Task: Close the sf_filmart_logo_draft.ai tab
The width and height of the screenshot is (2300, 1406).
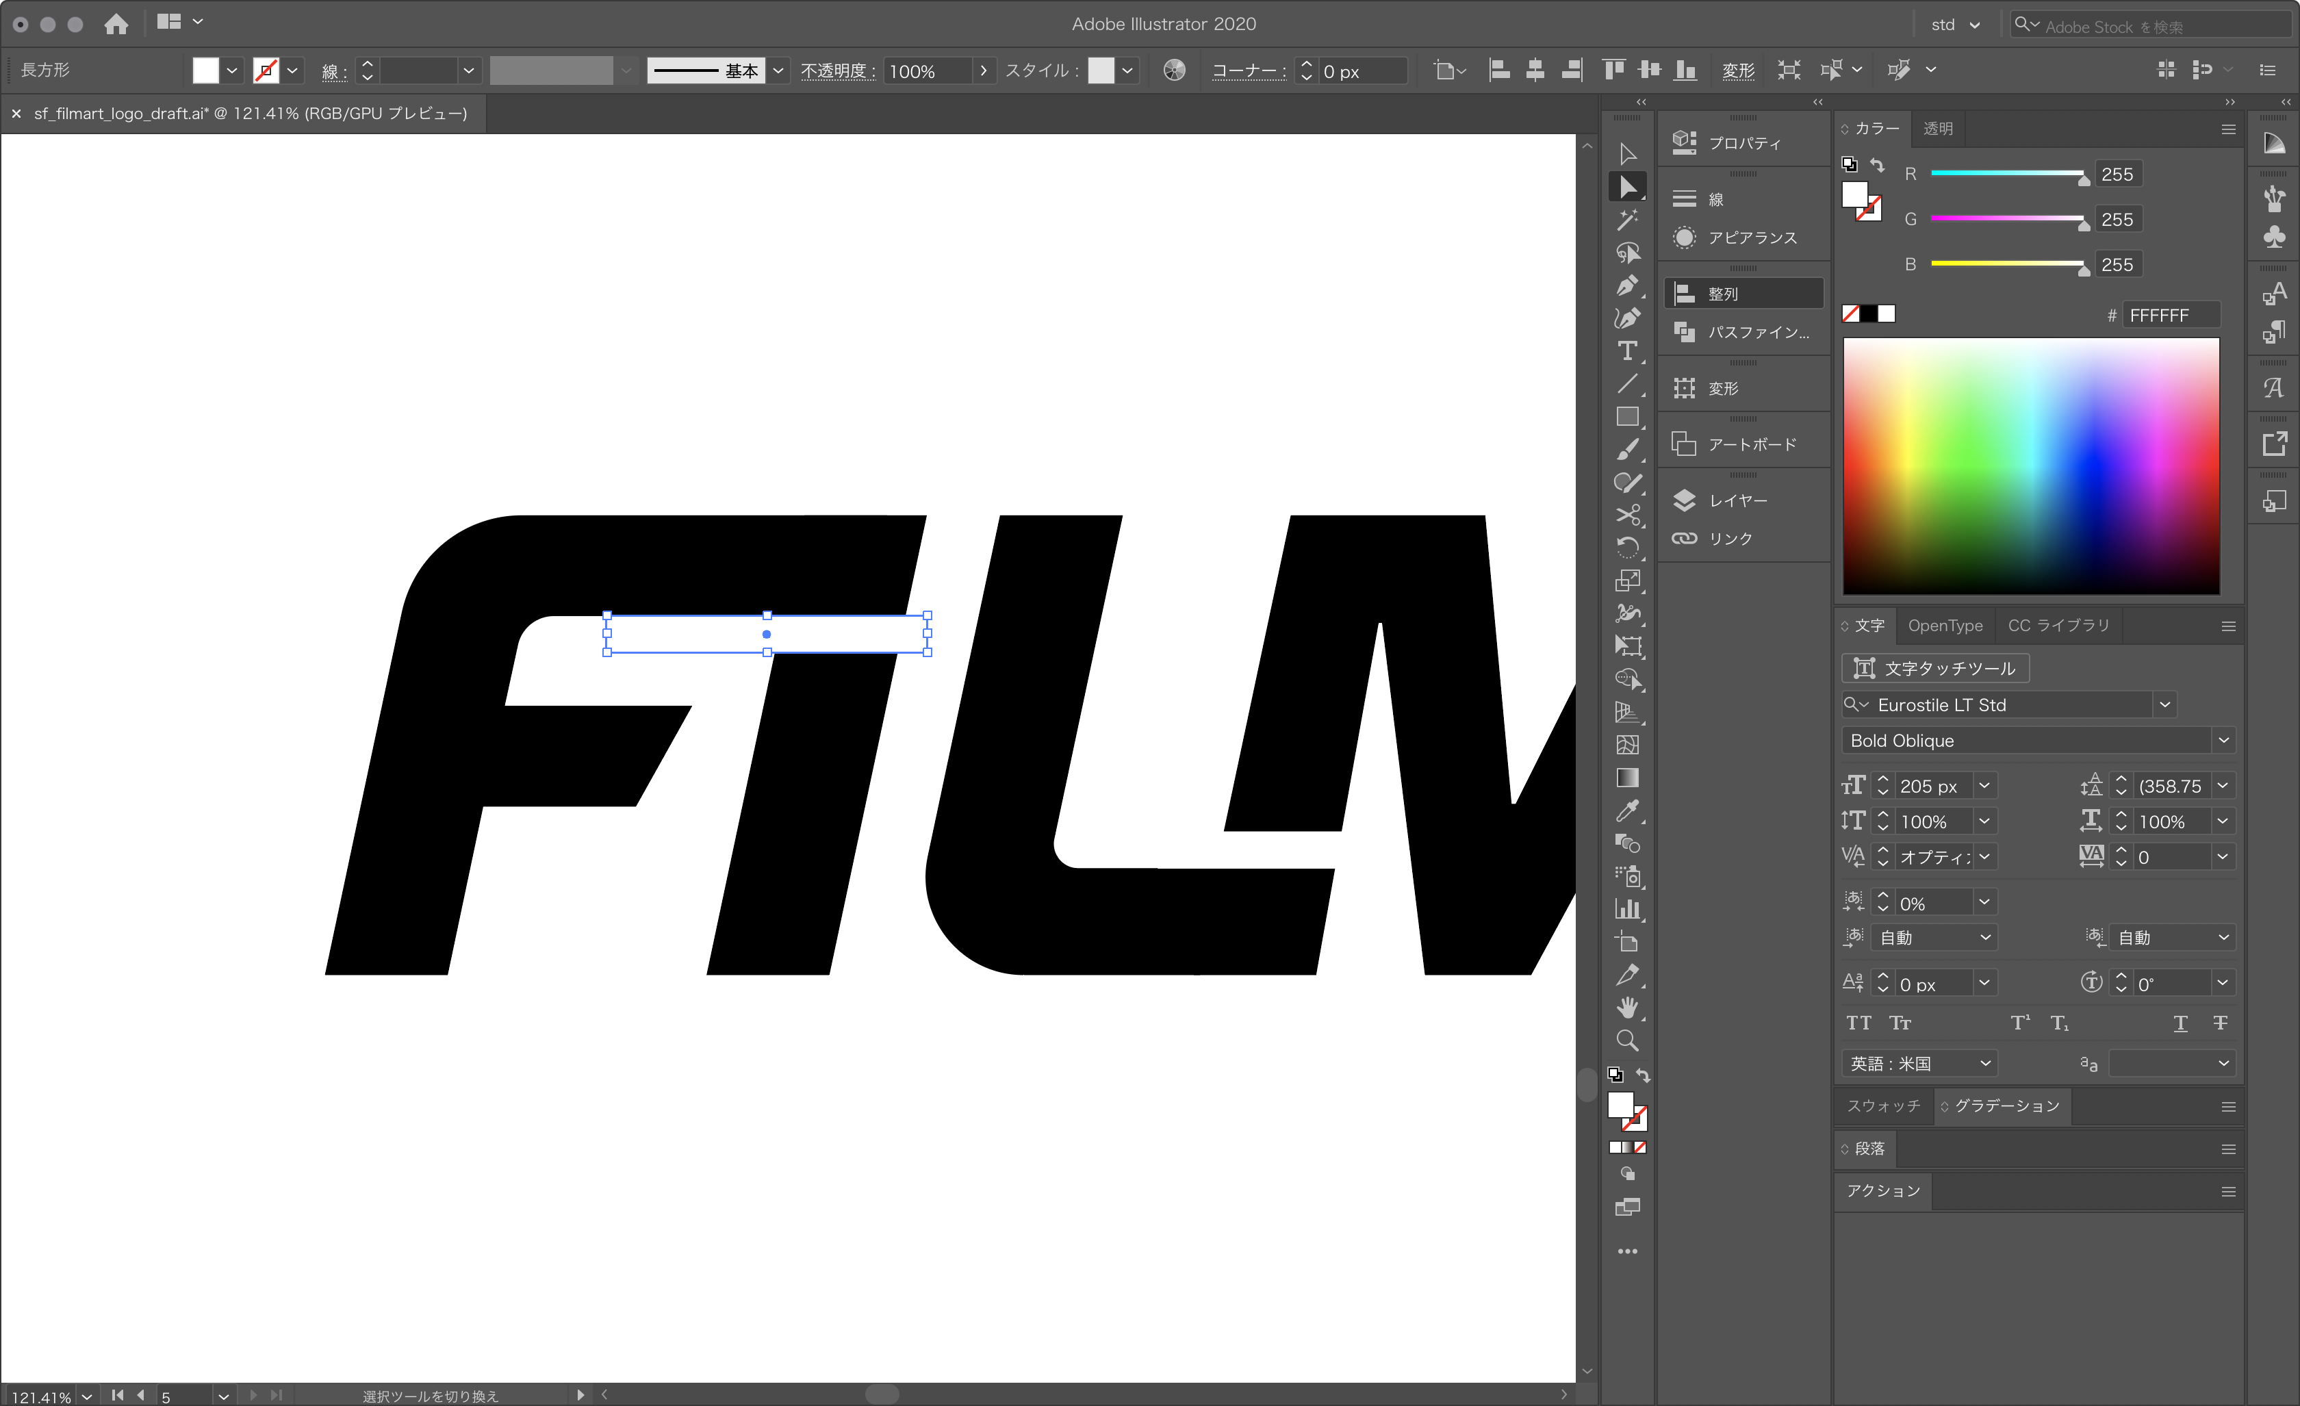Action: [16, 114]
